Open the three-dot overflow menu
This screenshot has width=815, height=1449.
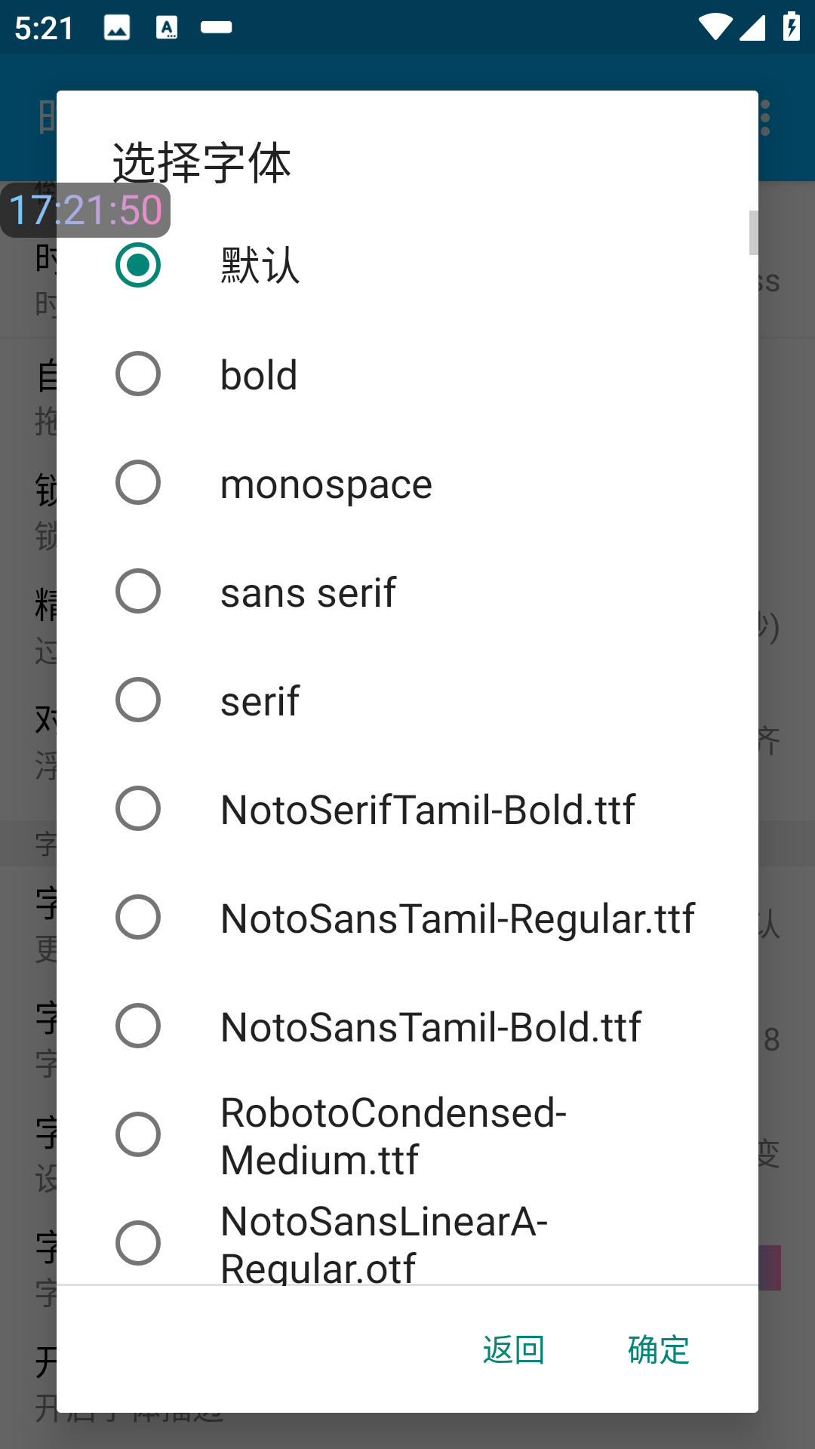(x=765, y=118)
